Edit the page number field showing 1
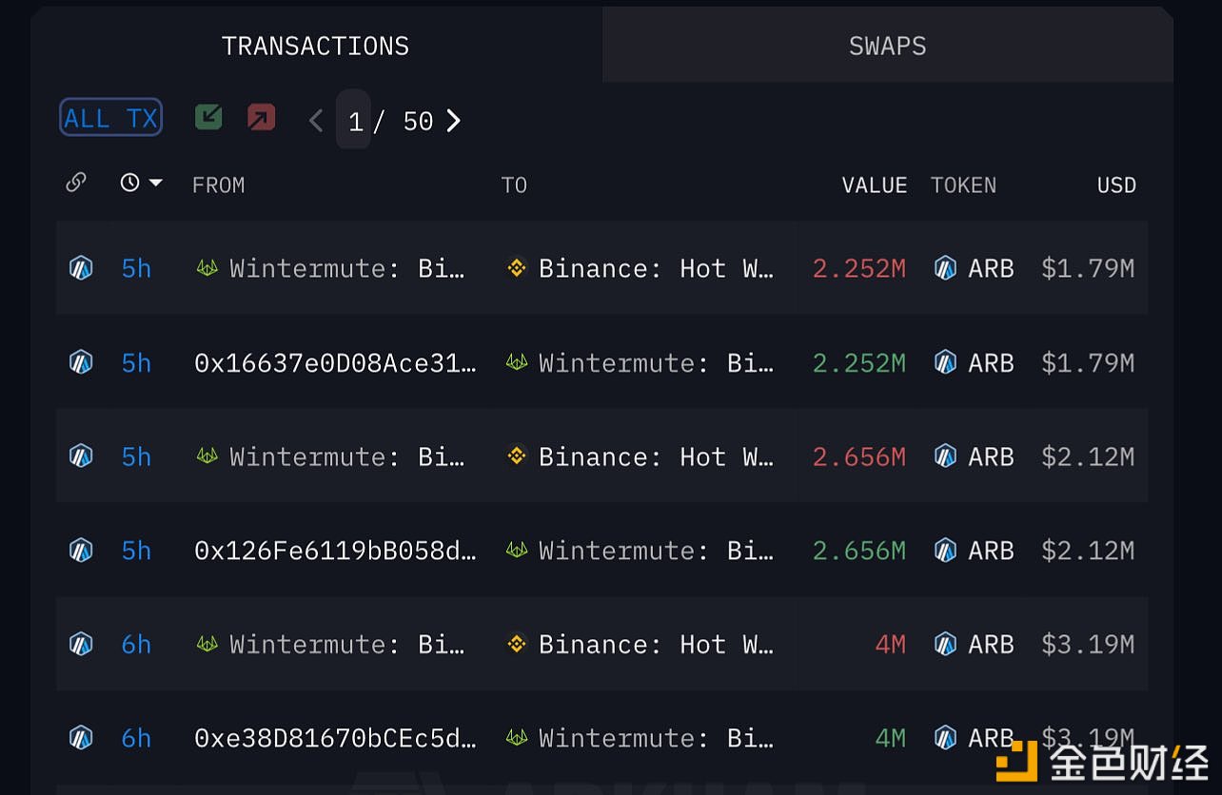The image size is (1222, 795). [x=354, y=120]
